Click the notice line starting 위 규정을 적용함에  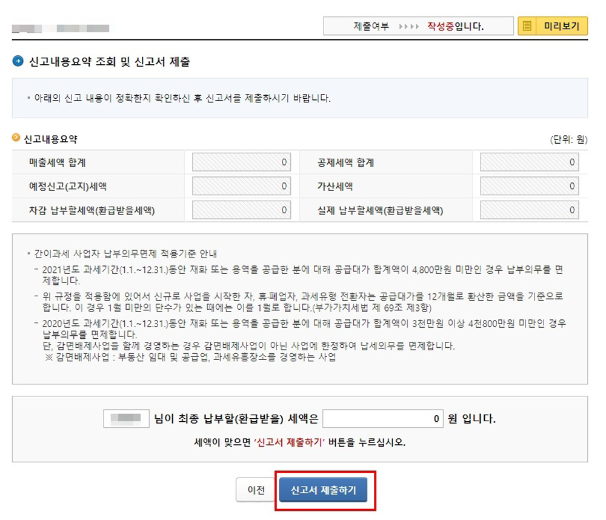[x=302, y=302]
